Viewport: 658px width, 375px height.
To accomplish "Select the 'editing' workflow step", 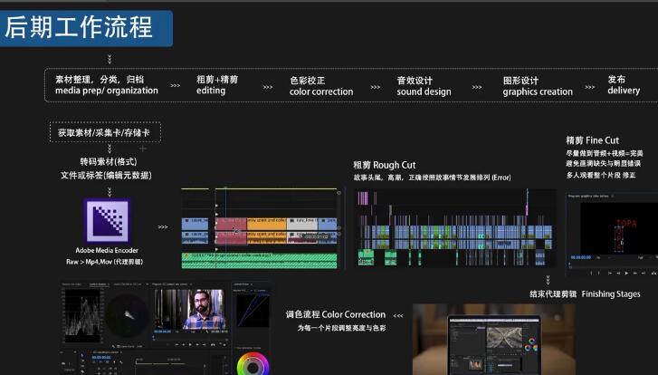I will [218, 85].
